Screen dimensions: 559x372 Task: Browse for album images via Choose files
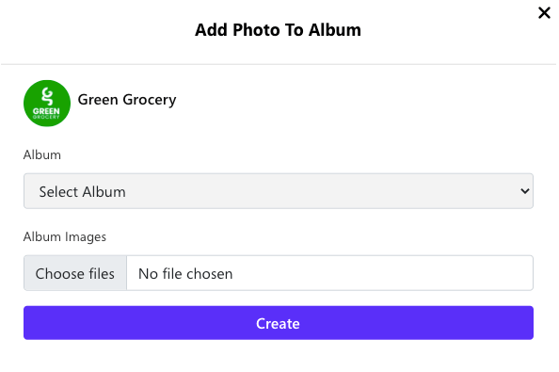(75, 273)
